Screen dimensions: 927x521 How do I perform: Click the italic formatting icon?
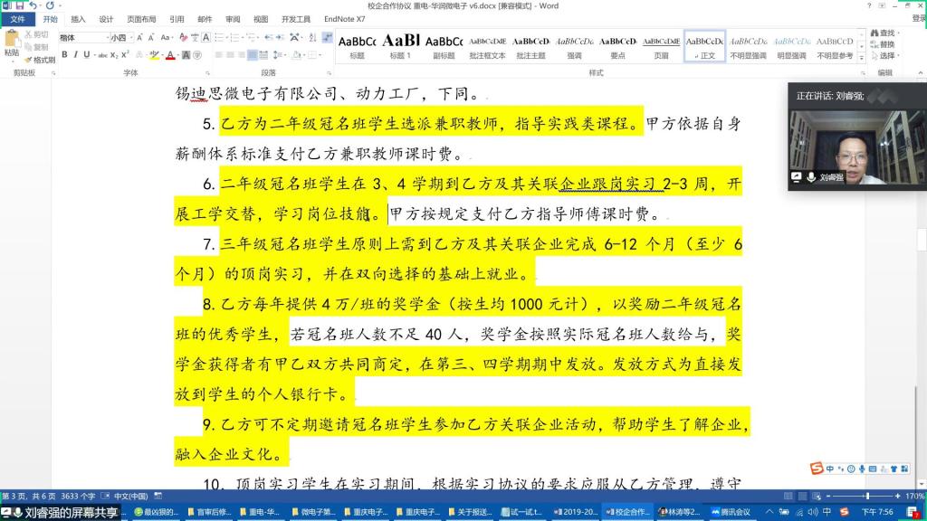click(75, 55)
